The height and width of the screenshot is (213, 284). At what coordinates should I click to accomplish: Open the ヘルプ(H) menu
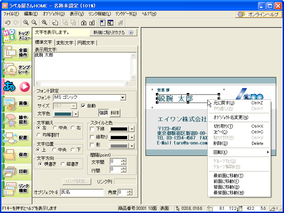[149, 14]
